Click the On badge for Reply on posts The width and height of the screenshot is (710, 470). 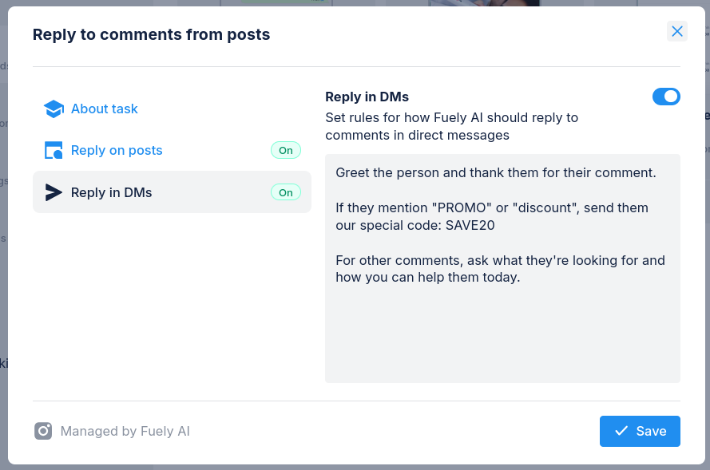[x=286, y=150]
